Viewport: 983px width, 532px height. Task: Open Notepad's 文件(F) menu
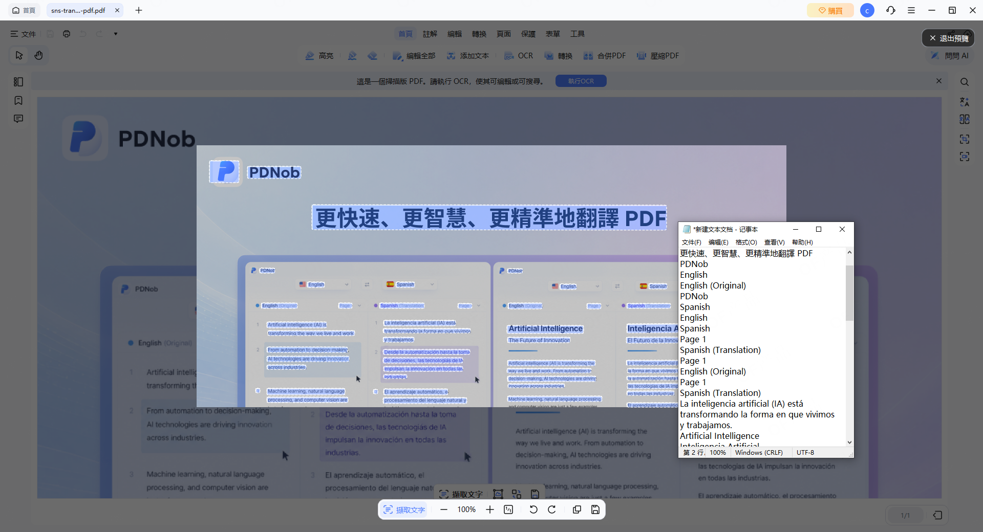pos(691,242)
